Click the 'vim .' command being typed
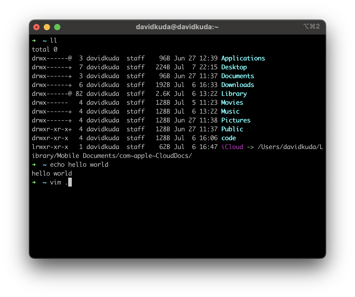This screenshot has width=355, height=297. (59, 182)
